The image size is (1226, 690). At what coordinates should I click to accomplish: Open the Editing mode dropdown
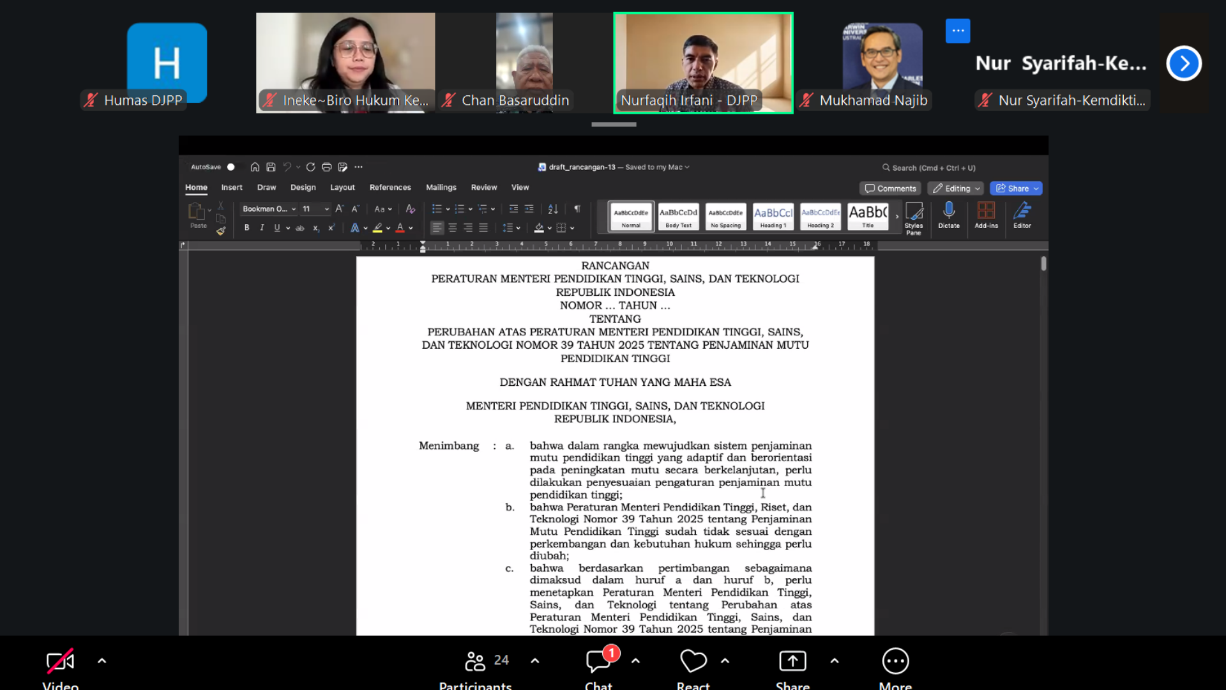957,188
